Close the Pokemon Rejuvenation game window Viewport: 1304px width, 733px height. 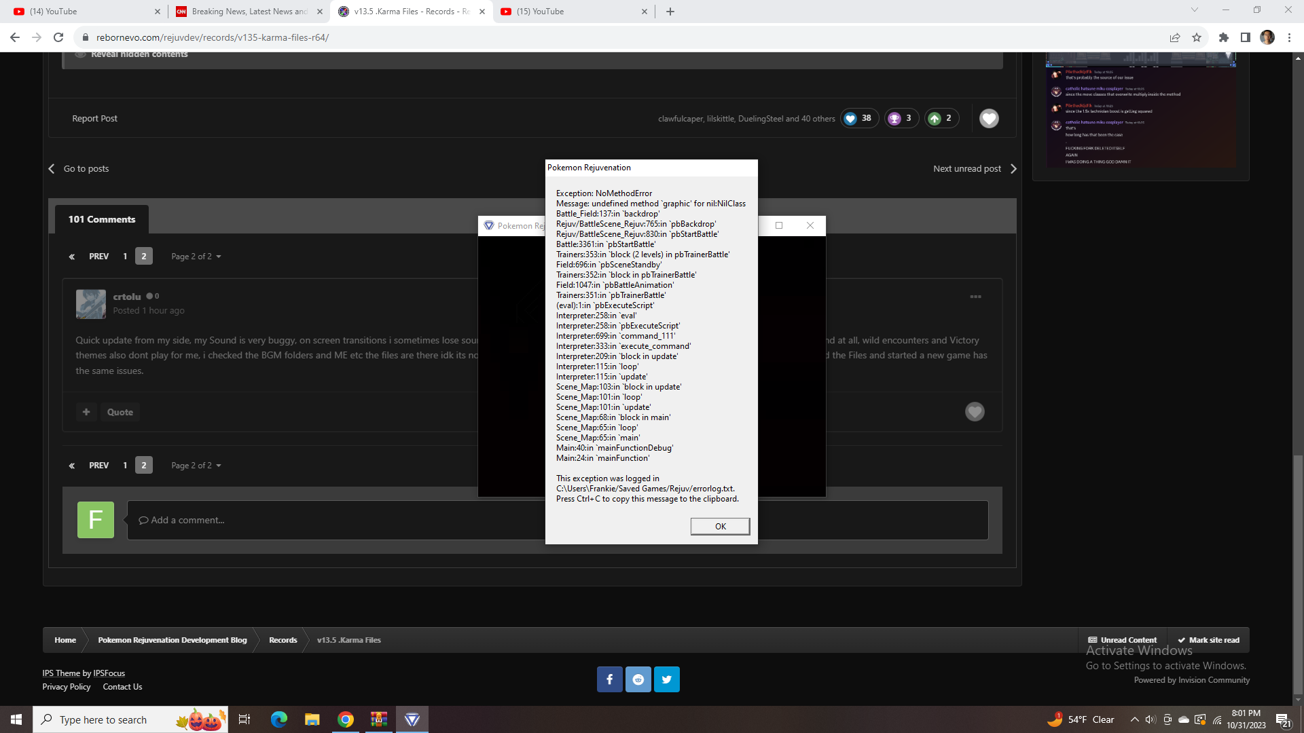coord(810,225)
